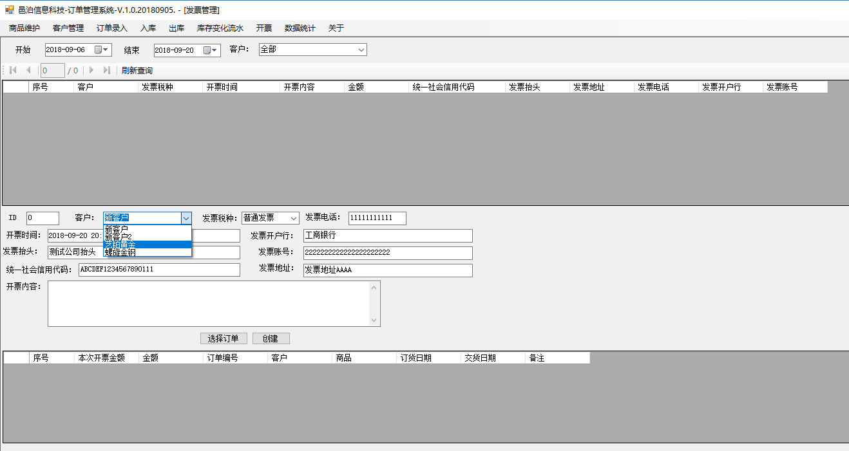Go to first page navigator icon

coord(13,70)
